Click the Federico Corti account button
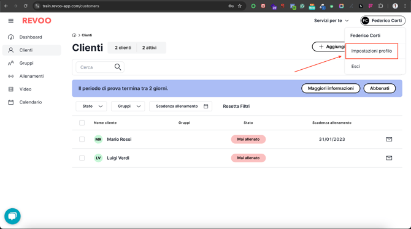 point(383,20)
